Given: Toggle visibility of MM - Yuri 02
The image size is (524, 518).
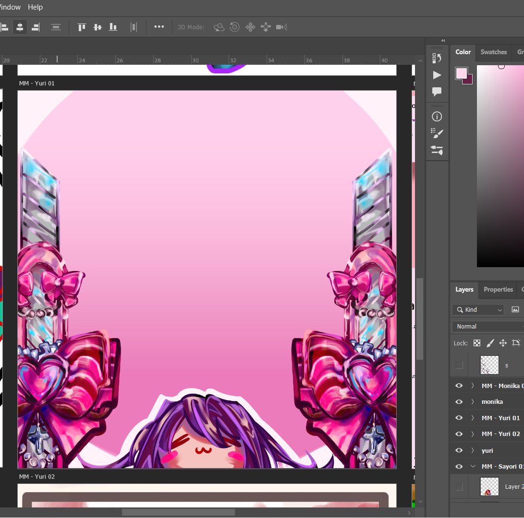Looking at the screenshot, I should [x=459, y=434].
